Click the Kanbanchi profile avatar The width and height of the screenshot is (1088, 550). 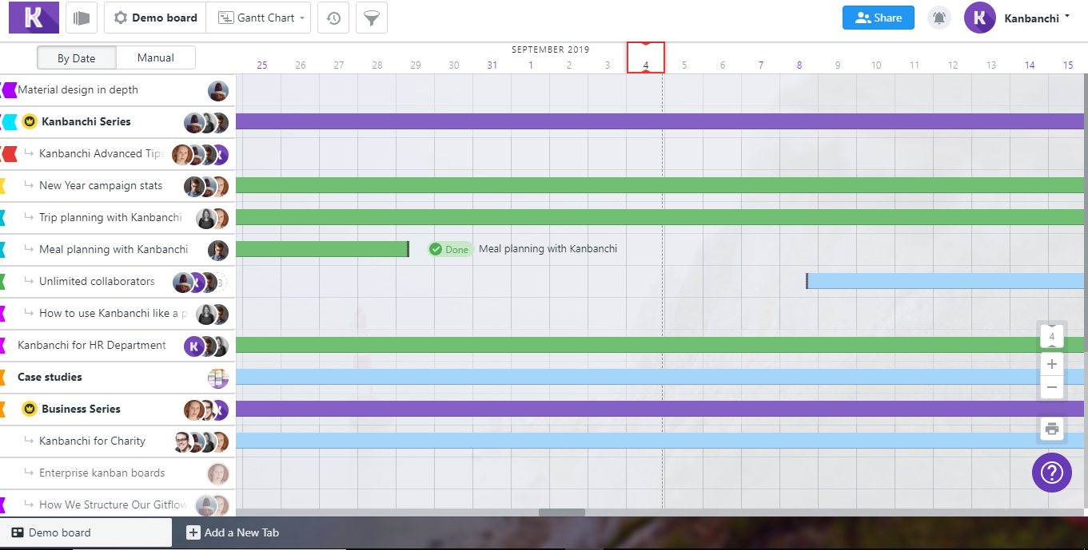click(x=980, y=18)
